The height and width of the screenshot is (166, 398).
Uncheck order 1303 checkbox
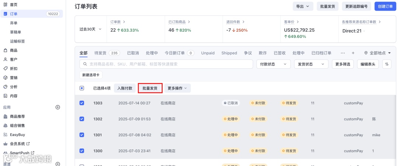pos(82,103)
